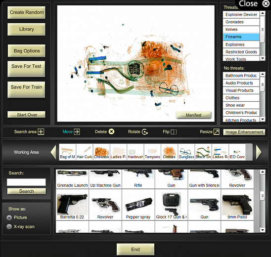Select the Search area crosshair icon
The width and height of the screenshot is (271, 257).
tap(41, 132)
